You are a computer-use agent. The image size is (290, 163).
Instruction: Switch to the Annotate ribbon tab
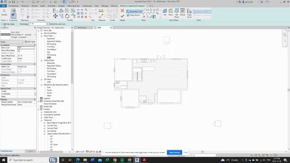click(x=52, y=6)
